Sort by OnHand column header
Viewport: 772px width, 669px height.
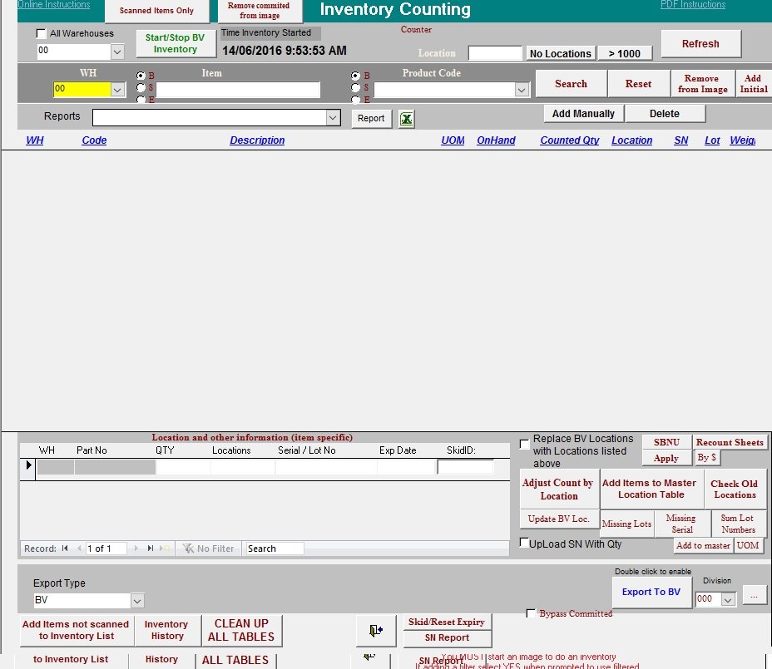pos(496,140)
